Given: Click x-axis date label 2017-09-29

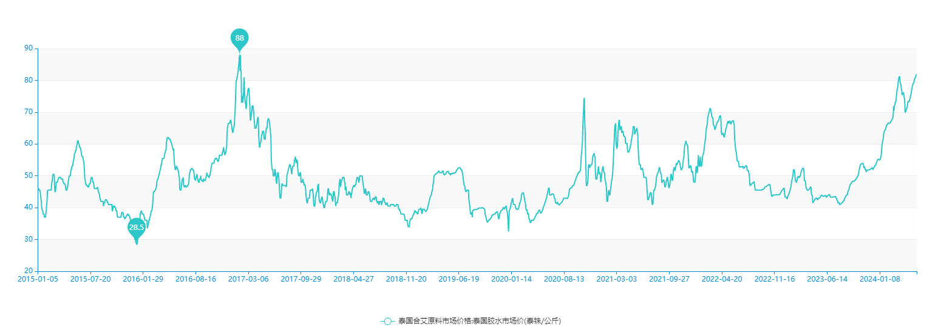Looking at the screenshot, I should click(x=301, y=279).
